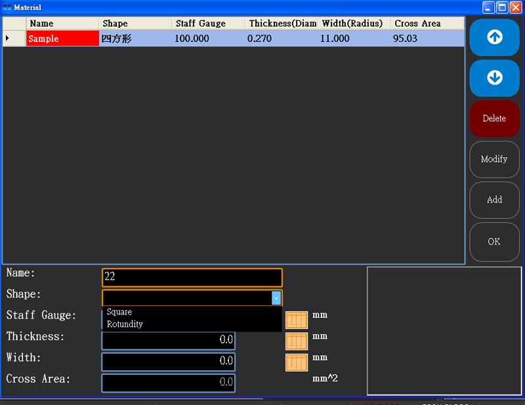The height and width of the screenshot is (405, 525).
Task: Sort by the Staff Gauge column header
Action: pyautogui.click(x=208, y=24)
